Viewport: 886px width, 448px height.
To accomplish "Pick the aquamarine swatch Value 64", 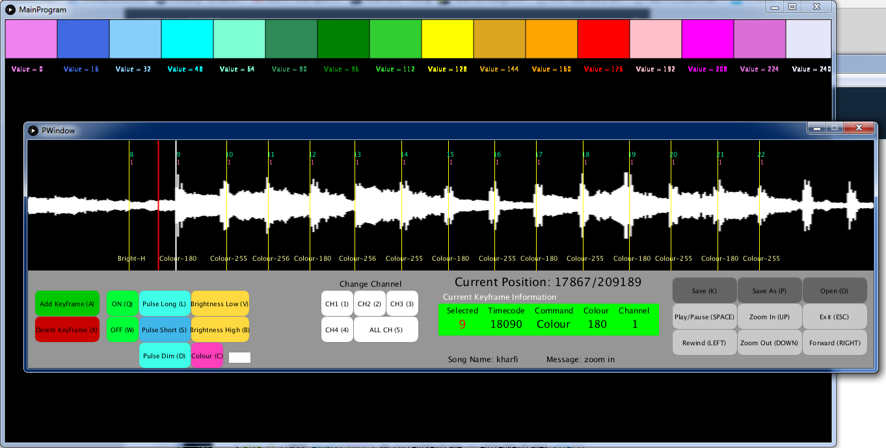I will 239,39.
